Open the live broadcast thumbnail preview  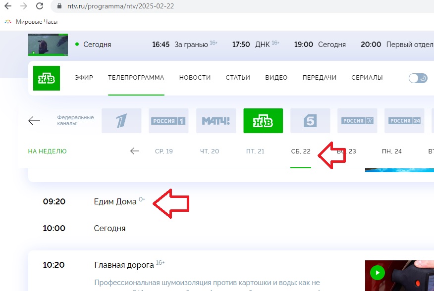(48, 45)
